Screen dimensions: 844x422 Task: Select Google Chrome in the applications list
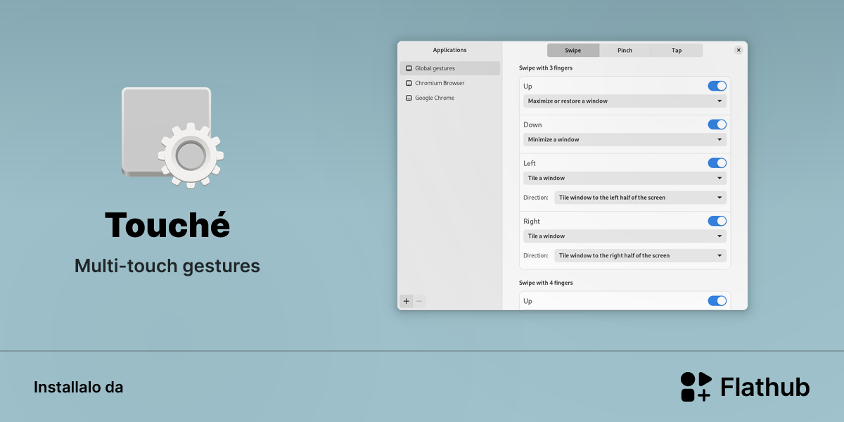pyautogui.click(x=450, y=98)
